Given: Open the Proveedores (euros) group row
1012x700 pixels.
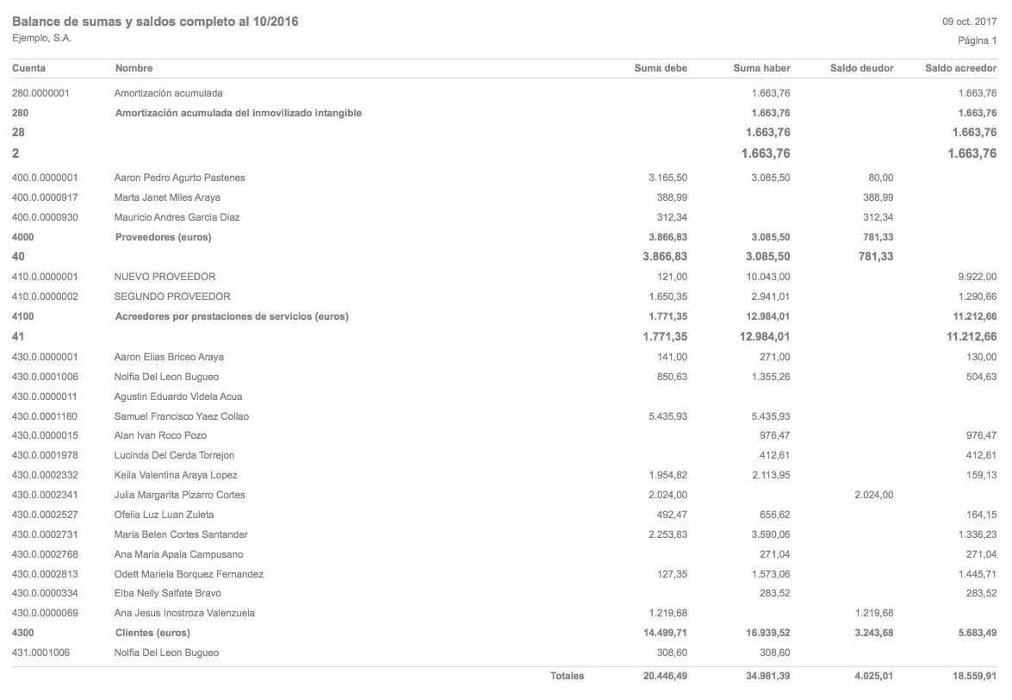Looking at the screenshot, I should click(163, 237).
